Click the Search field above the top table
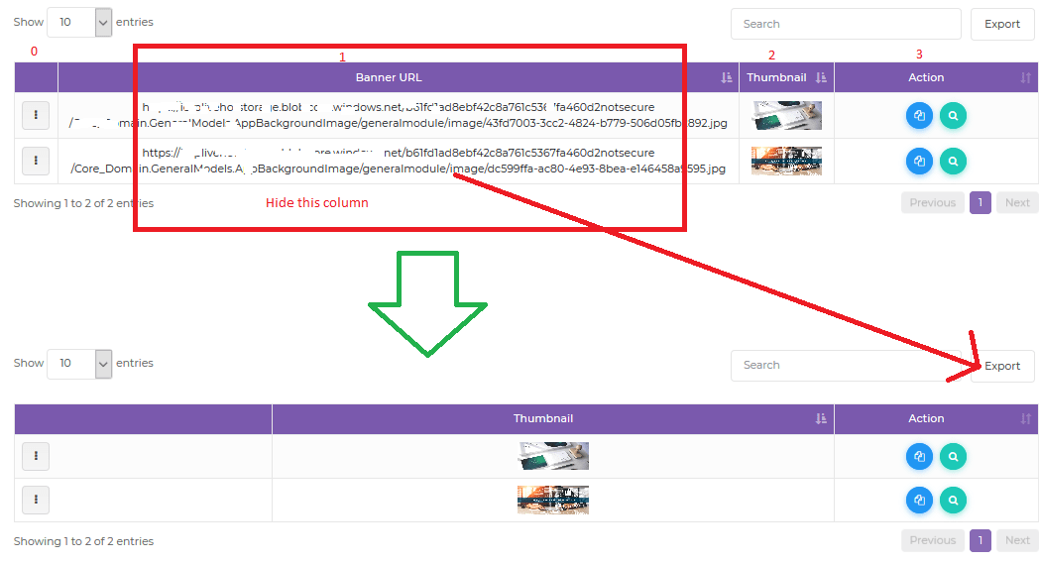This screenshot has height=563, width=1039. pyautogui.click(x=846, y=24)
